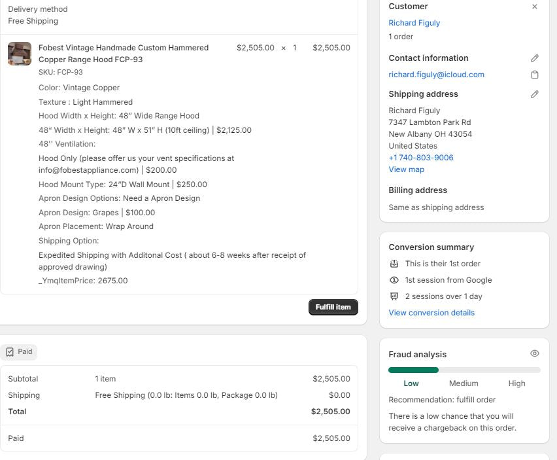557x460 pixels.
Task: Open Richard Figuly customer profile link
Action: click(414, 23)
